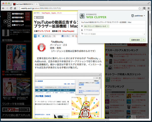This screenshot has height=122, width=152.
Task: Click the AdBlock browser screenshot image
Action: (x=68, y=96)
